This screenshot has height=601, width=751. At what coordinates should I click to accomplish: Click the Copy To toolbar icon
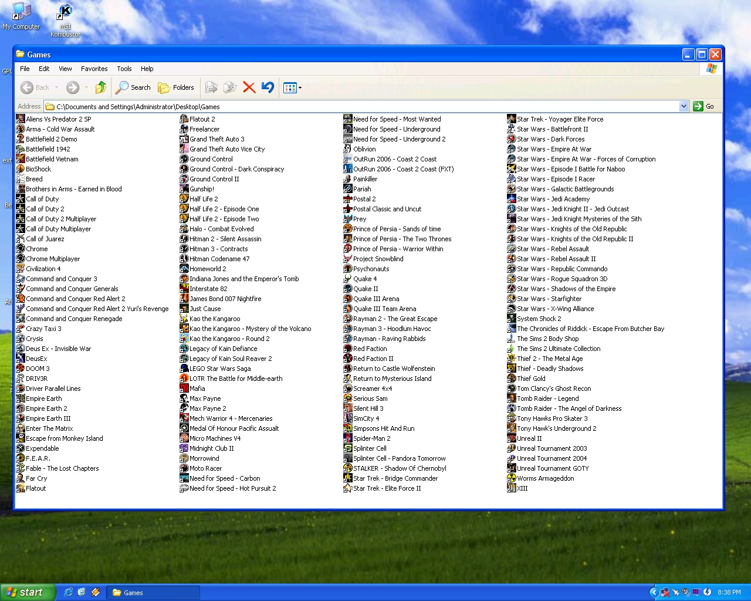point(230,87)
